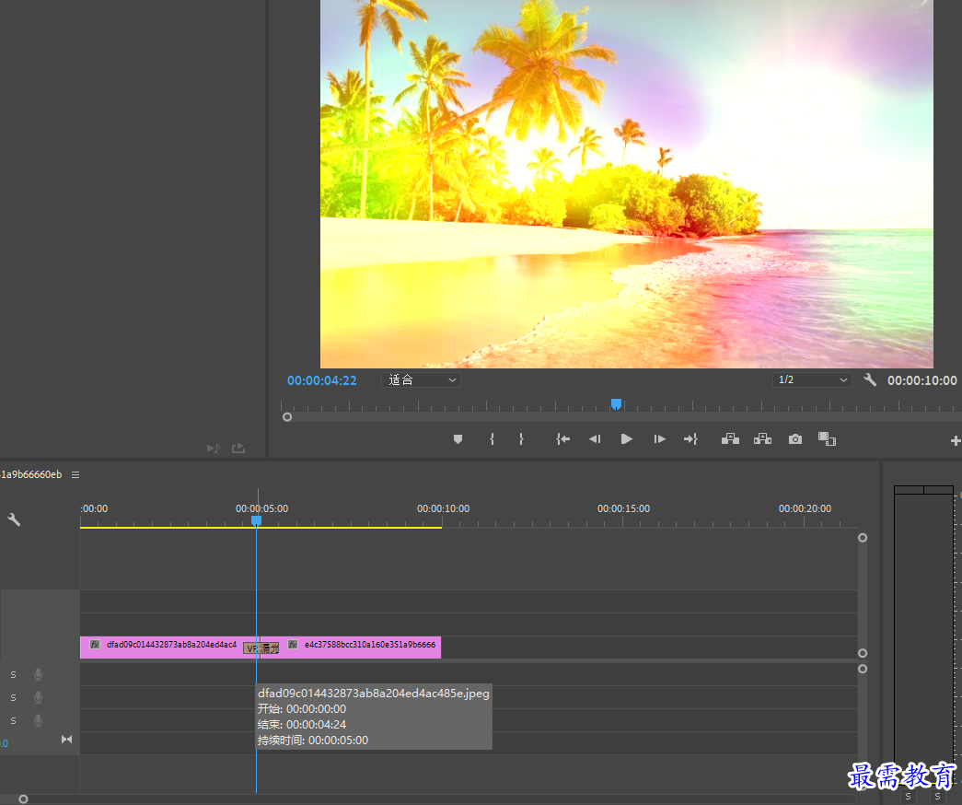Solo the first audio track

(x=14, y=674)
